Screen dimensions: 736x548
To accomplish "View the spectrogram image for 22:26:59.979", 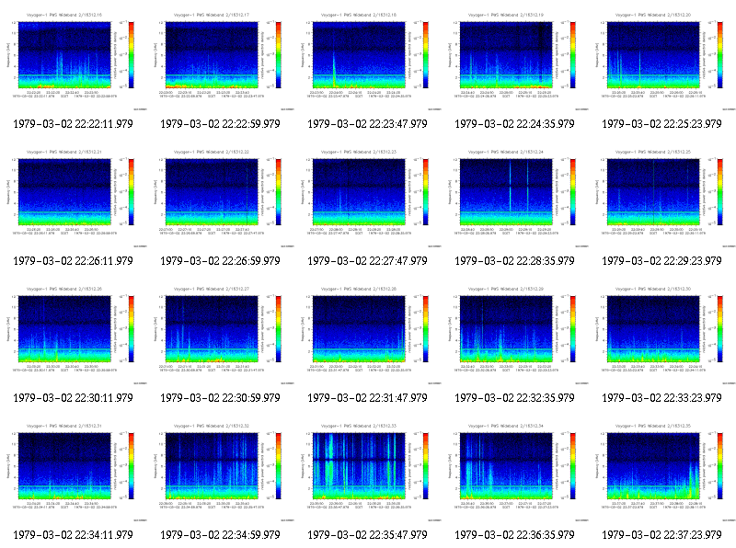I will (x=221, y=198).
